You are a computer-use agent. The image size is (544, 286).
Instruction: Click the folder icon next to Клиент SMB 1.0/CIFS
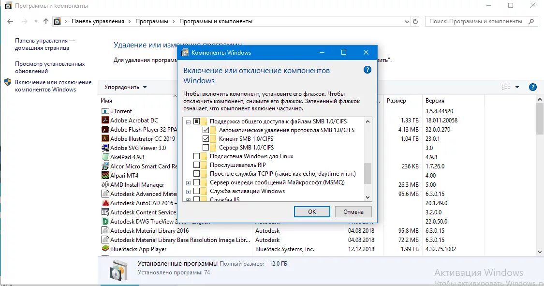point(213,139)
